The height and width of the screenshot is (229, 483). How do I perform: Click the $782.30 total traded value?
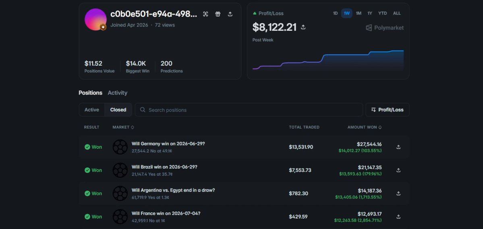click(299, 194)
